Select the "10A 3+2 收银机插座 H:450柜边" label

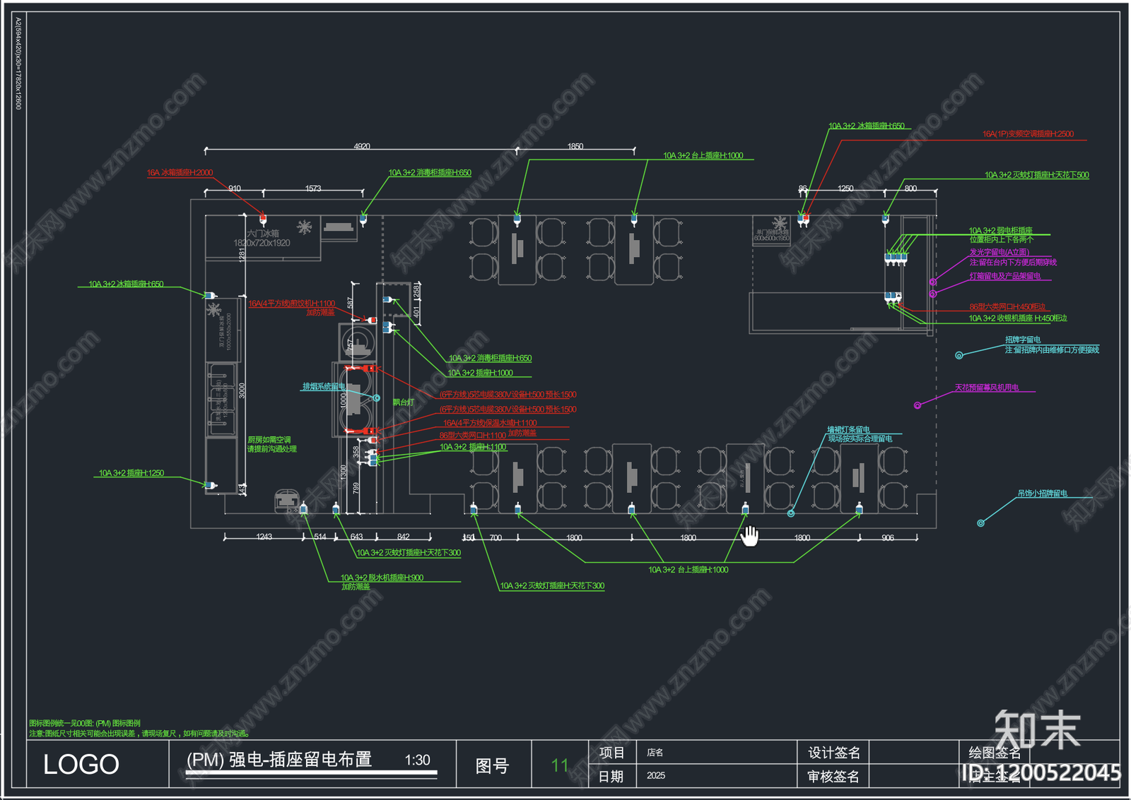point(1017,318)
